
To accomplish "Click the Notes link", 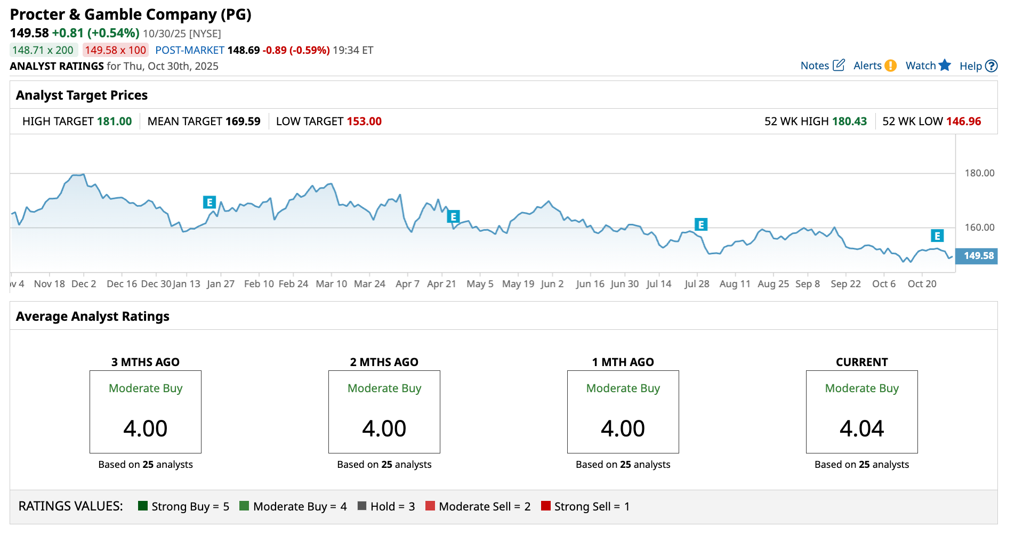I will pos(815,66).
